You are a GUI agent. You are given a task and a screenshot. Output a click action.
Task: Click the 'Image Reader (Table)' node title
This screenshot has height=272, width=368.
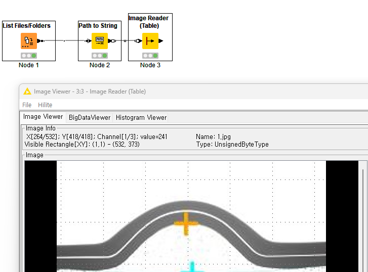coord(148,22)
